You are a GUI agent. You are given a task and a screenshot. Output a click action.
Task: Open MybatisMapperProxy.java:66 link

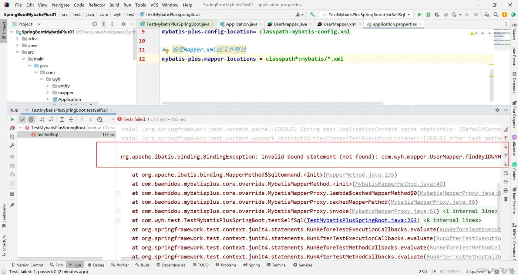pos(433,202)
